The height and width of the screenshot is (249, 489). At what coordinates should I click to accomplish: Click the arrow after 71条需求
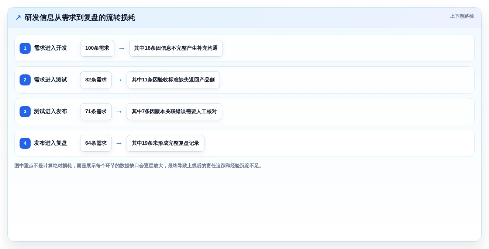pyautogui.click(x=119, y=112)
